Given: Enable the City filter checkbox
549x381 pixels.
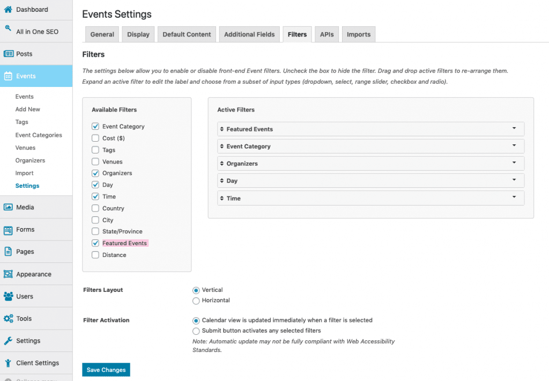Looking at the screenshot, I should [95, 220].
